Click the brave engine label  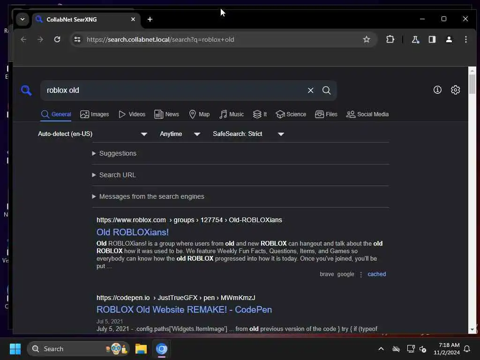[x=327, y=274]
